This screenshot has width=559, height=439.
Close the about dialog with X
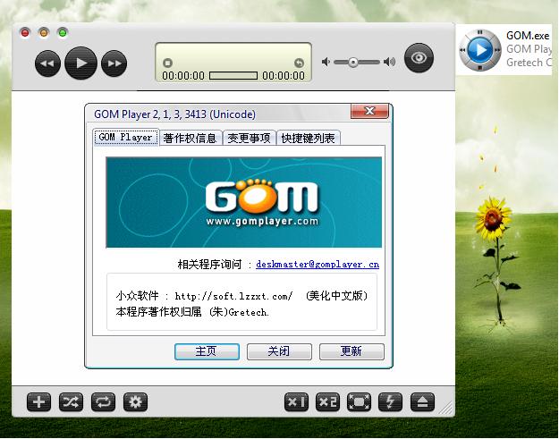pyautogui.click(x=369, y=111)
